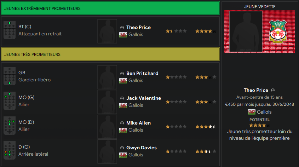Viewport: 299px width, 167px height.
Task: Click Ben Pritchard's goalkeeper position pitch icon
Action: point(10,76)
